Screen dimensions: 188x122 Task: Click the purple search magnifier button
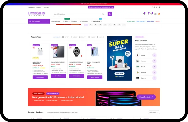[x=110, y=14]
